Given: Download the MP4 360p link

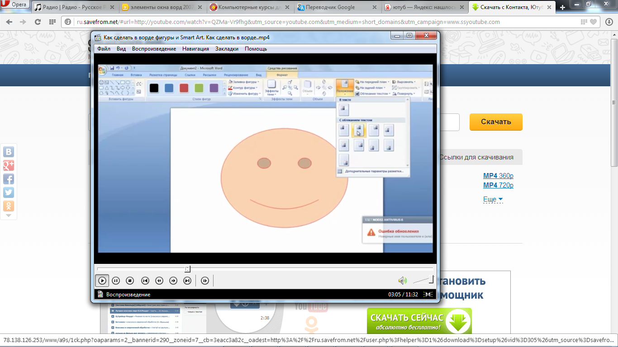Looking at the screenshot, I should (498, 176).
